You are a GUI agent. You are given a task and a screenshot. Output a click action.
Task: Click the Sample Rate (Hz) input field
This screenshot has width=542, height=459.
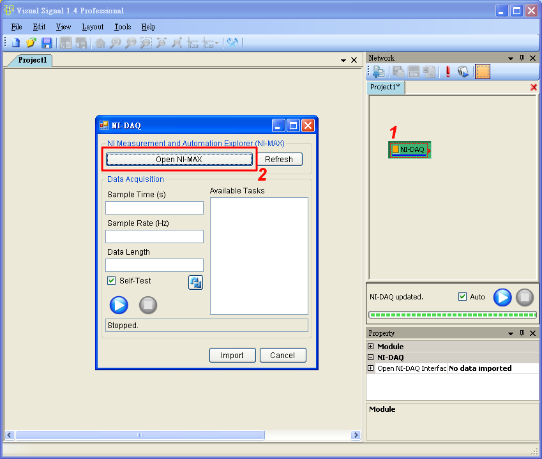tap(154, 237)
